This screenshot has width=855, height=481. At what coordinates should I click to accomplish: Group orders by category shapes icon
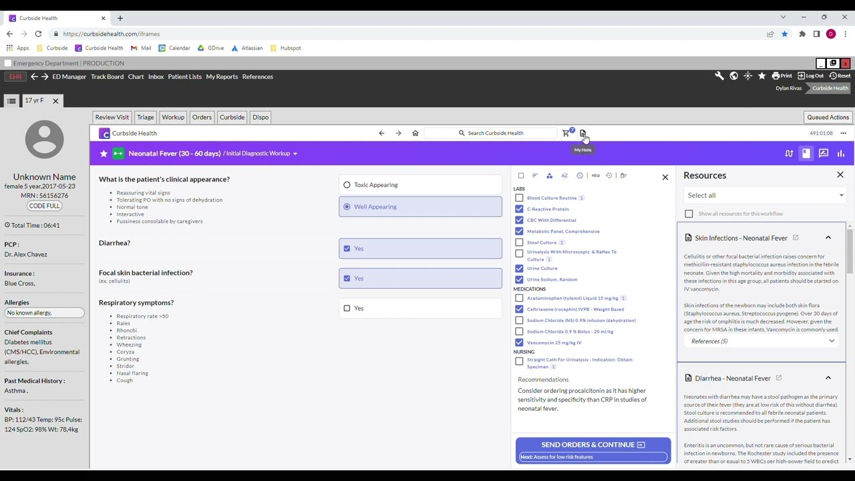(x=550, y=176)
